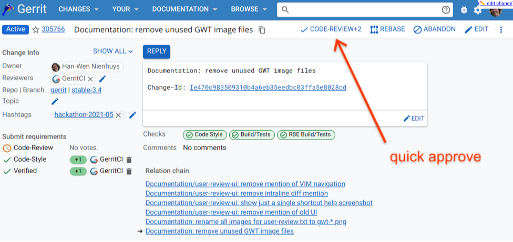Click the Code-Review+2 quick approve button
This screenshot has width=513, height=242.
[x=331, y=29]
